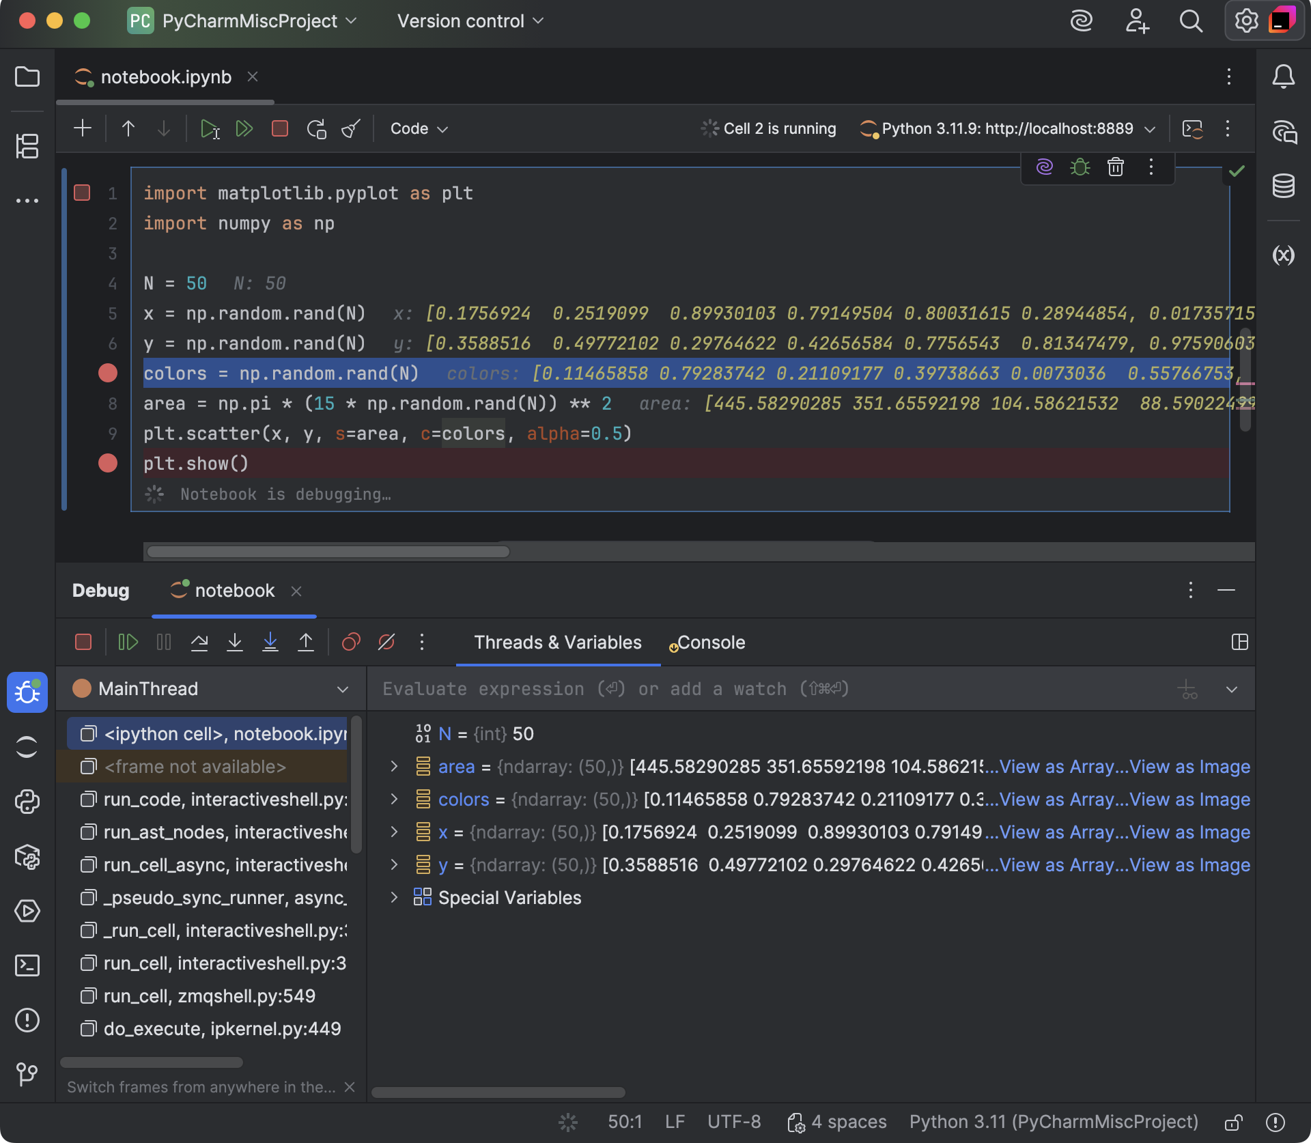Viewport: 1311px width, 1143px height.
Task: Step over the current line
Action: [199, 642]
